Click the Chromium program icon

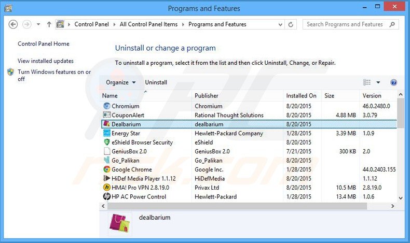pyautogui.click(x=106, y=106)
